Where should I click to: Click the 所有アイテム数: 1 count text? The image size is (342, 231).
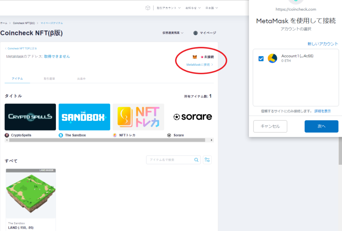tap(198, 96)
